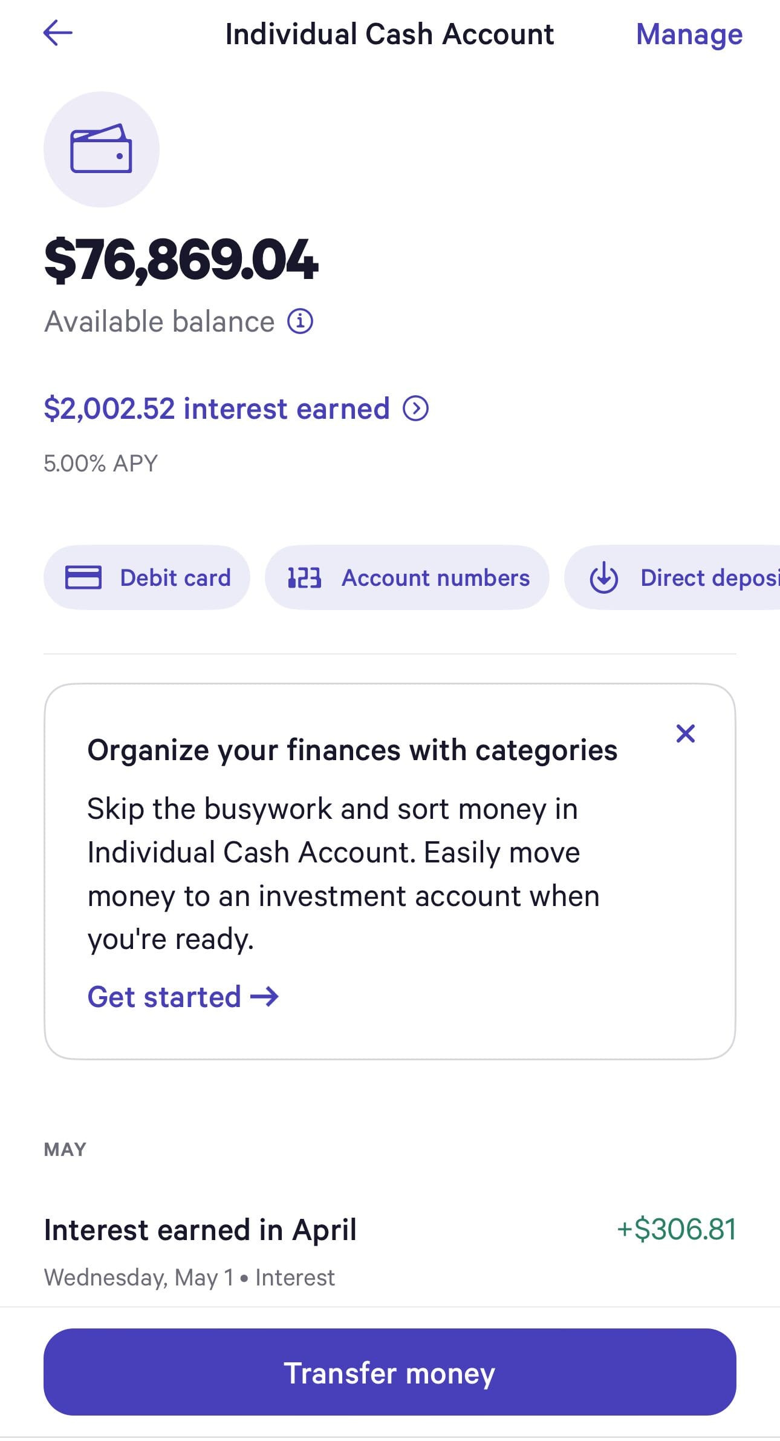Dismiss the categories promo card

pos(685,734)
